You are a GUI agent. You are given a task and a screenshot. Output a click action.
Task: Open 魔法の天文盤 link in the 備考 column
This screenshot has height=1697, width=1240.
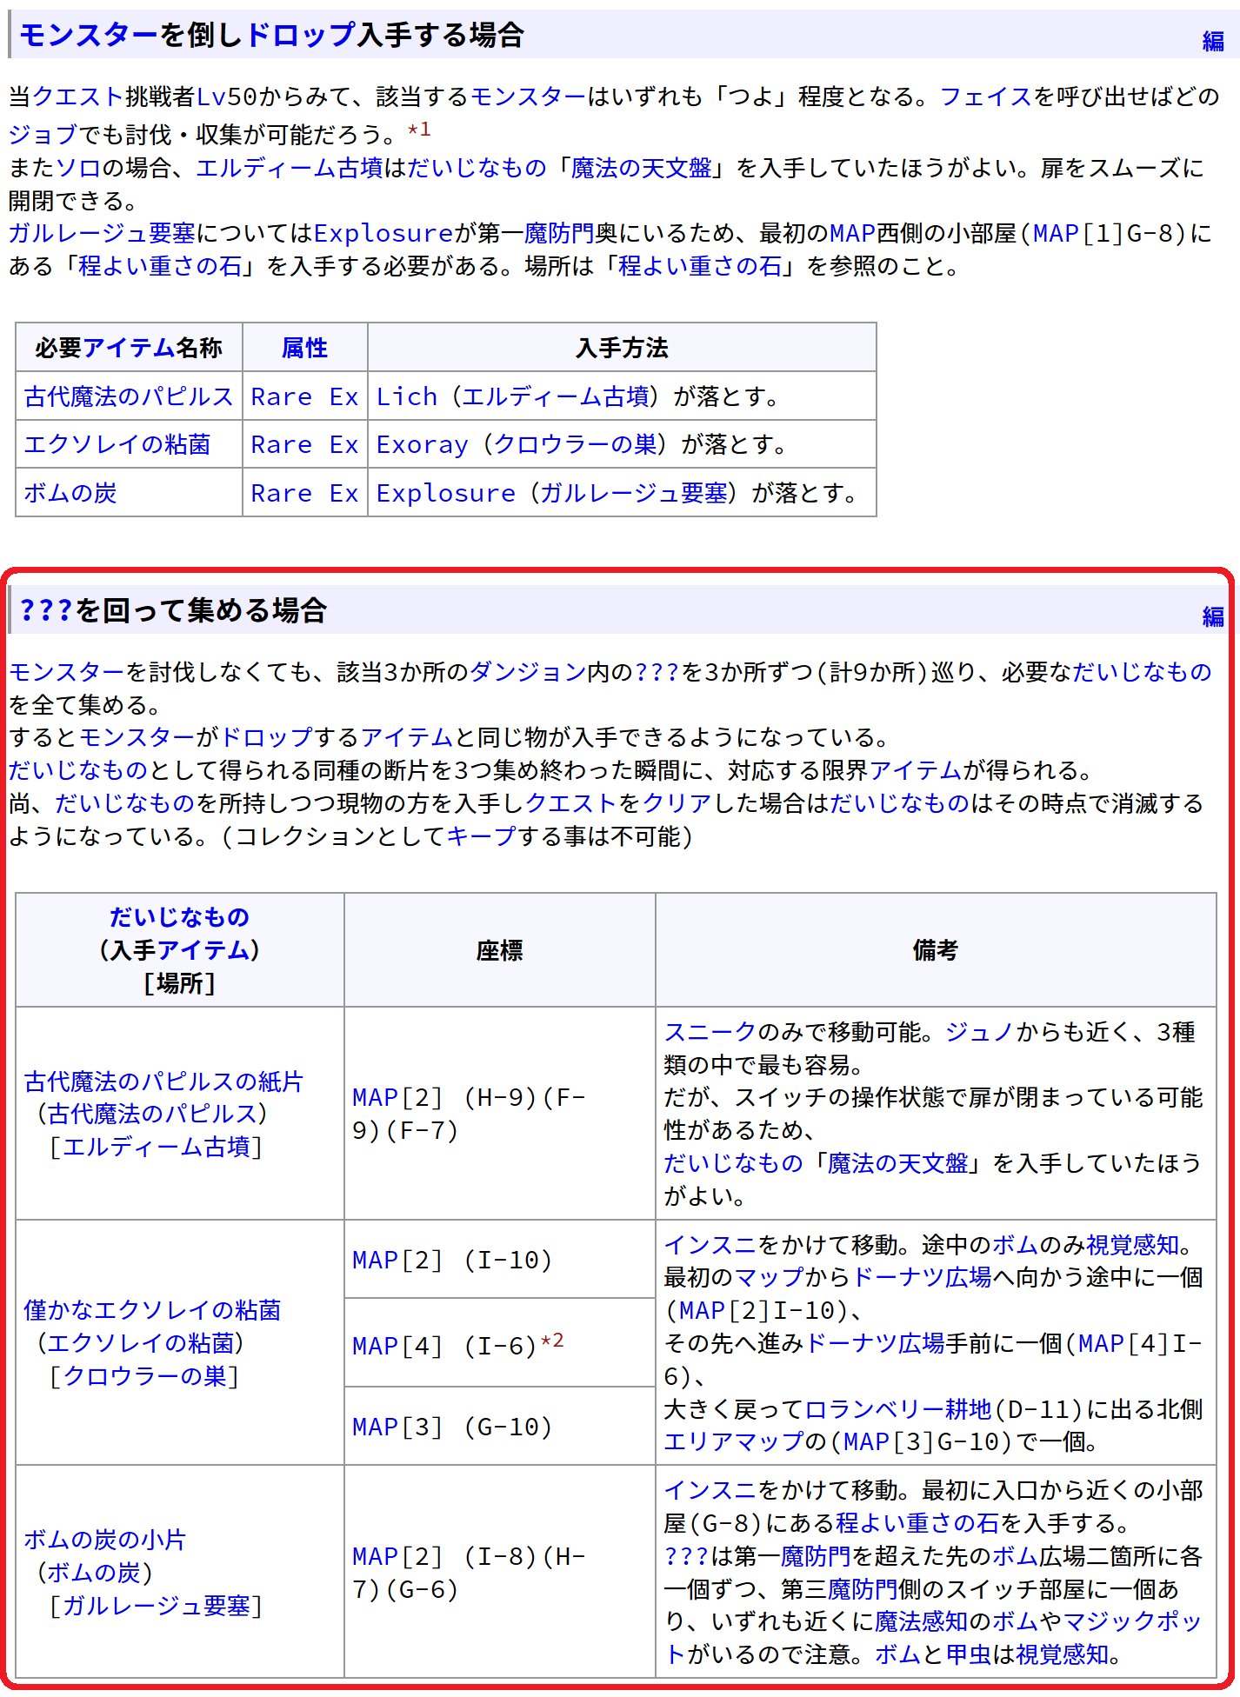coord(898,1163)
